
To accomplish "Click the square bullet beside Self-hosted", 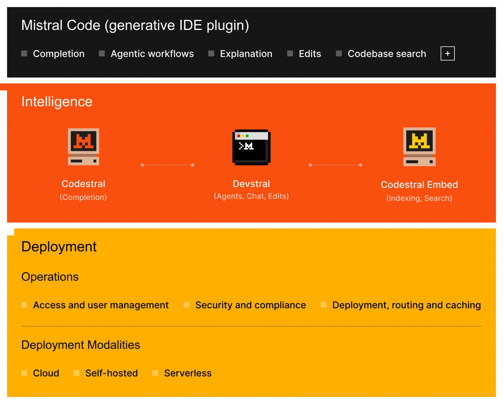I will pyautogui.click(x=76, y=373).
